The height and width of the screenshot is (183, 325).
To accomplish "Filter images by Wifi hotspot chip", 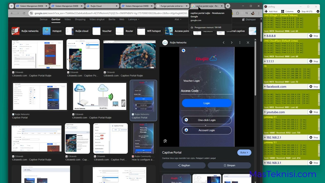I will pos(150,31).
